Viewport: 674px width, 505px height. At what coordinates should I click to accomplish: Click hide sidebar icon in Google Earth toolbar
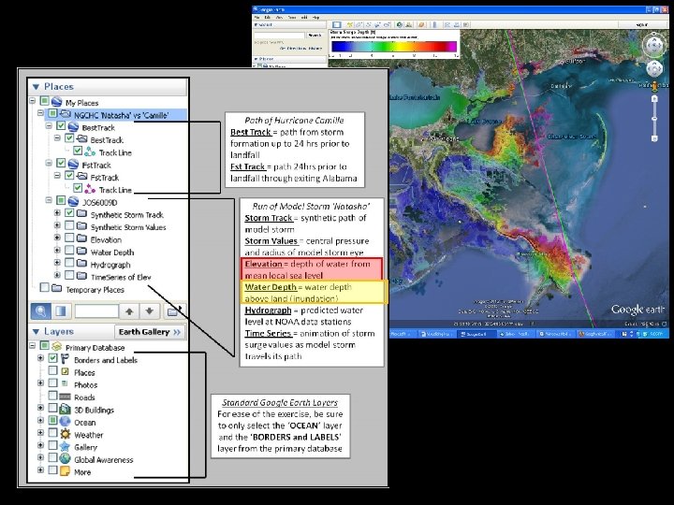(337, 25)
